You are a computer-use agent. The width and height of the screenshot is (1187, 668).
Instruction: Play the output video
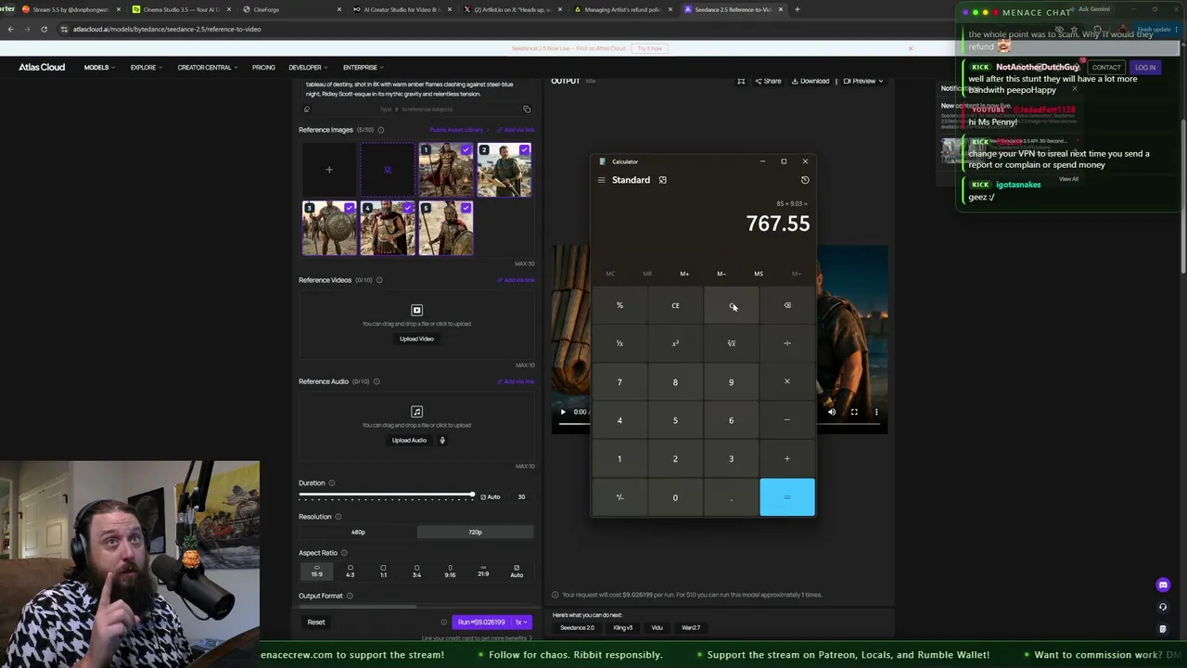point(562,412)
